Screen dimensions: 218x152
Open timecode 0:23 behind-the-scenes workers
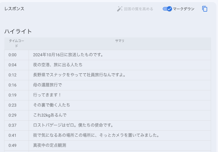12,105
